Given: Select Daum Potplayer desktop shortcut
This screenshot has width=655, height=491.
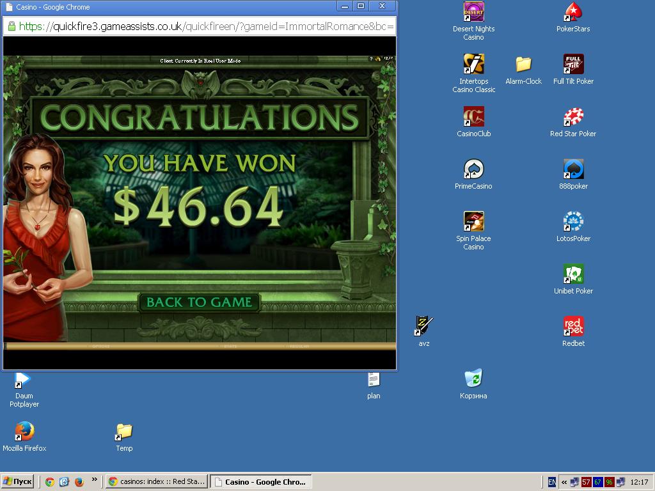Looking at the screenshot, I should (24, 390).
